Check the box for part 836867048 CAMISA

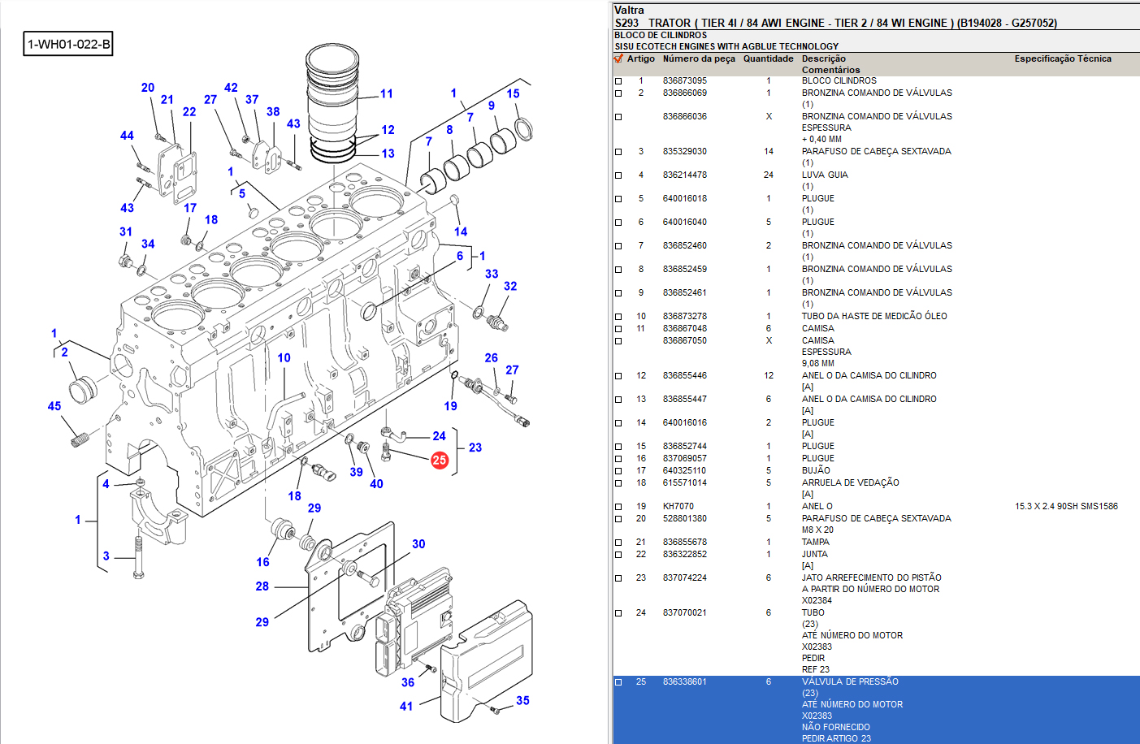[618, 329]
